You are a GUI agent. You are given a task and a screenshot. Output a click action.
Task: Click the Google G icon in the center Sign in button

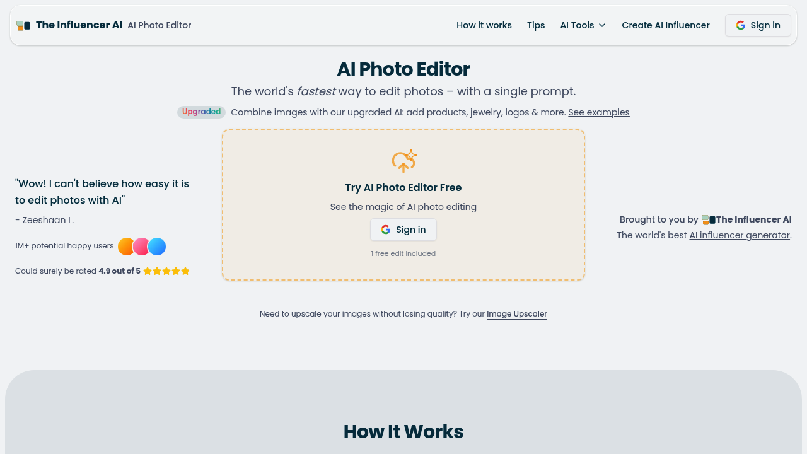click(x=386, y=230)
